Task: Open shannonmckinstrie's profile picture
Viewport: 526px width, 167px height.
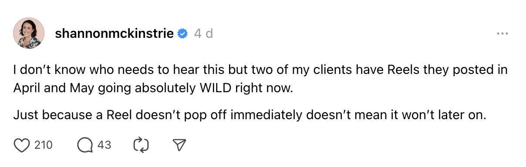Action: click(x=29, y=33)
